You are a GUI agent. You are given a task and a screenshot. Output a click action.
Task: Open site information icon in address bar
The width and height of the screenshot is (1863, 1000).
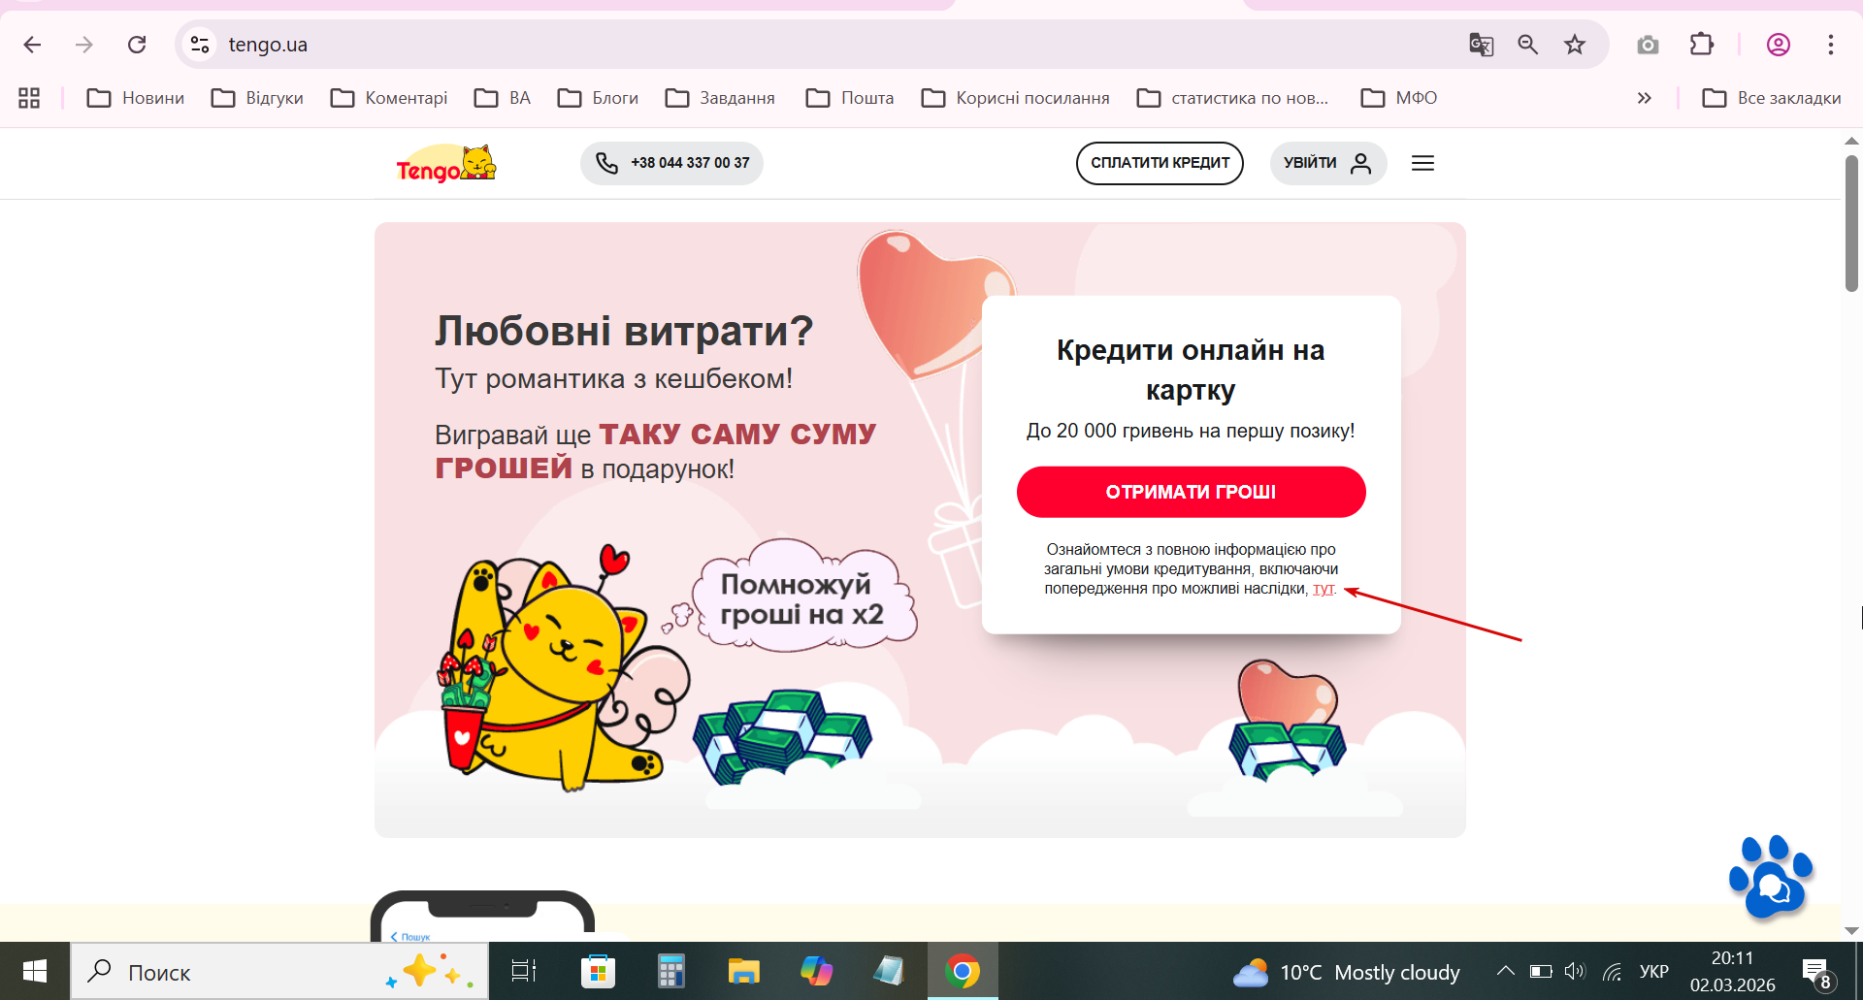(x=200, y=45)
